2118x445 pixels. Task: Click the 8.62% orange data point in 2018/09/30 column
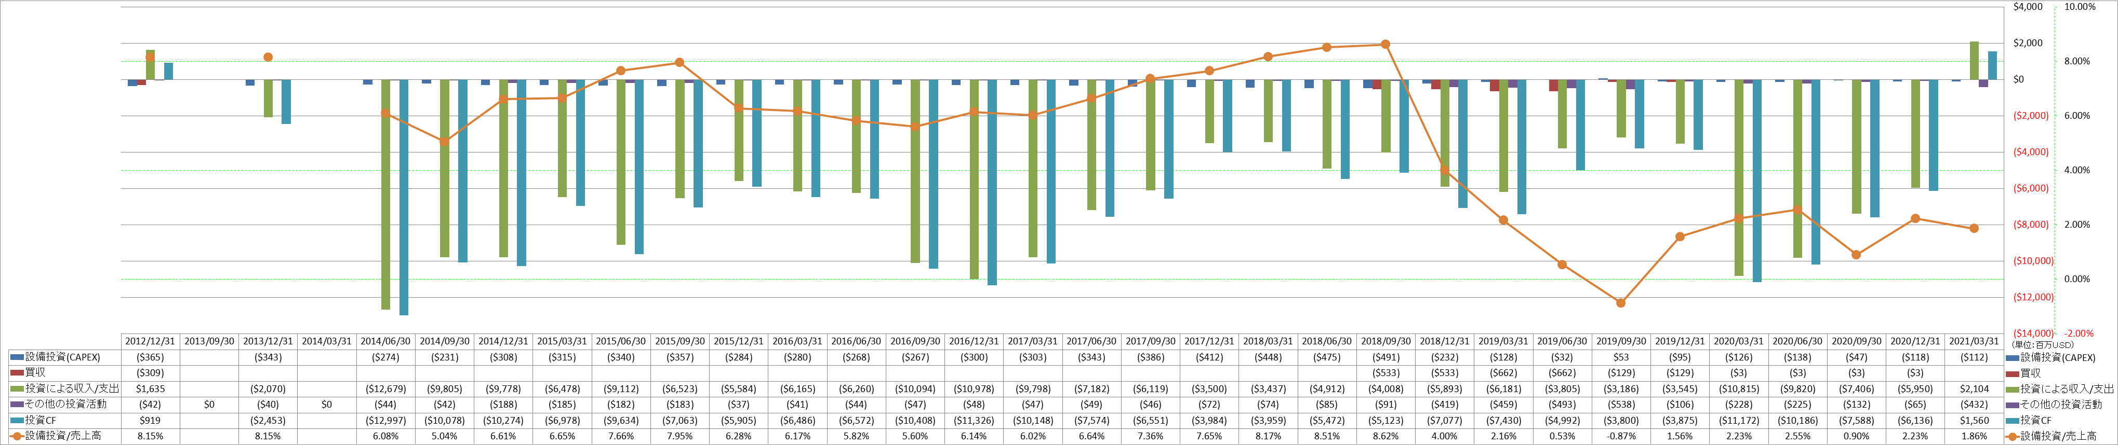tap(1386, 44)
